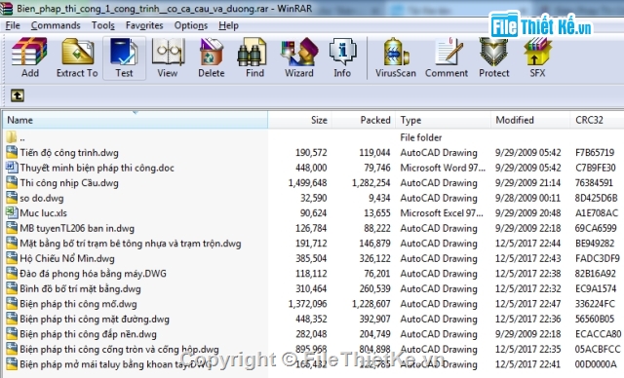624x378 pixels.
Task: Select Biện pháp mở mái taluy bằng khoan tay file
Action: (x=115, y=364)
